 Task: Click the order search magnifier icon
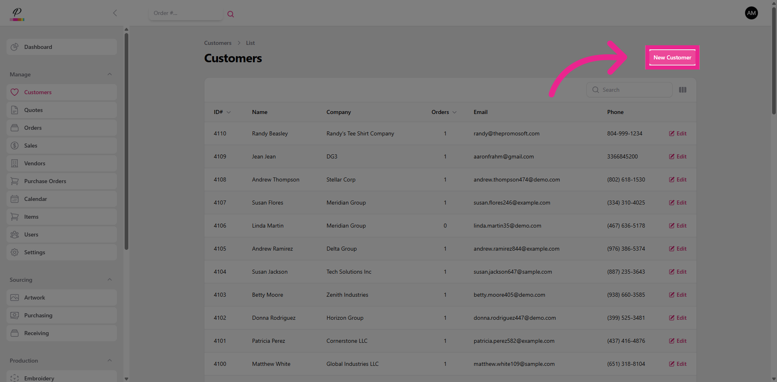coord(231,14)
